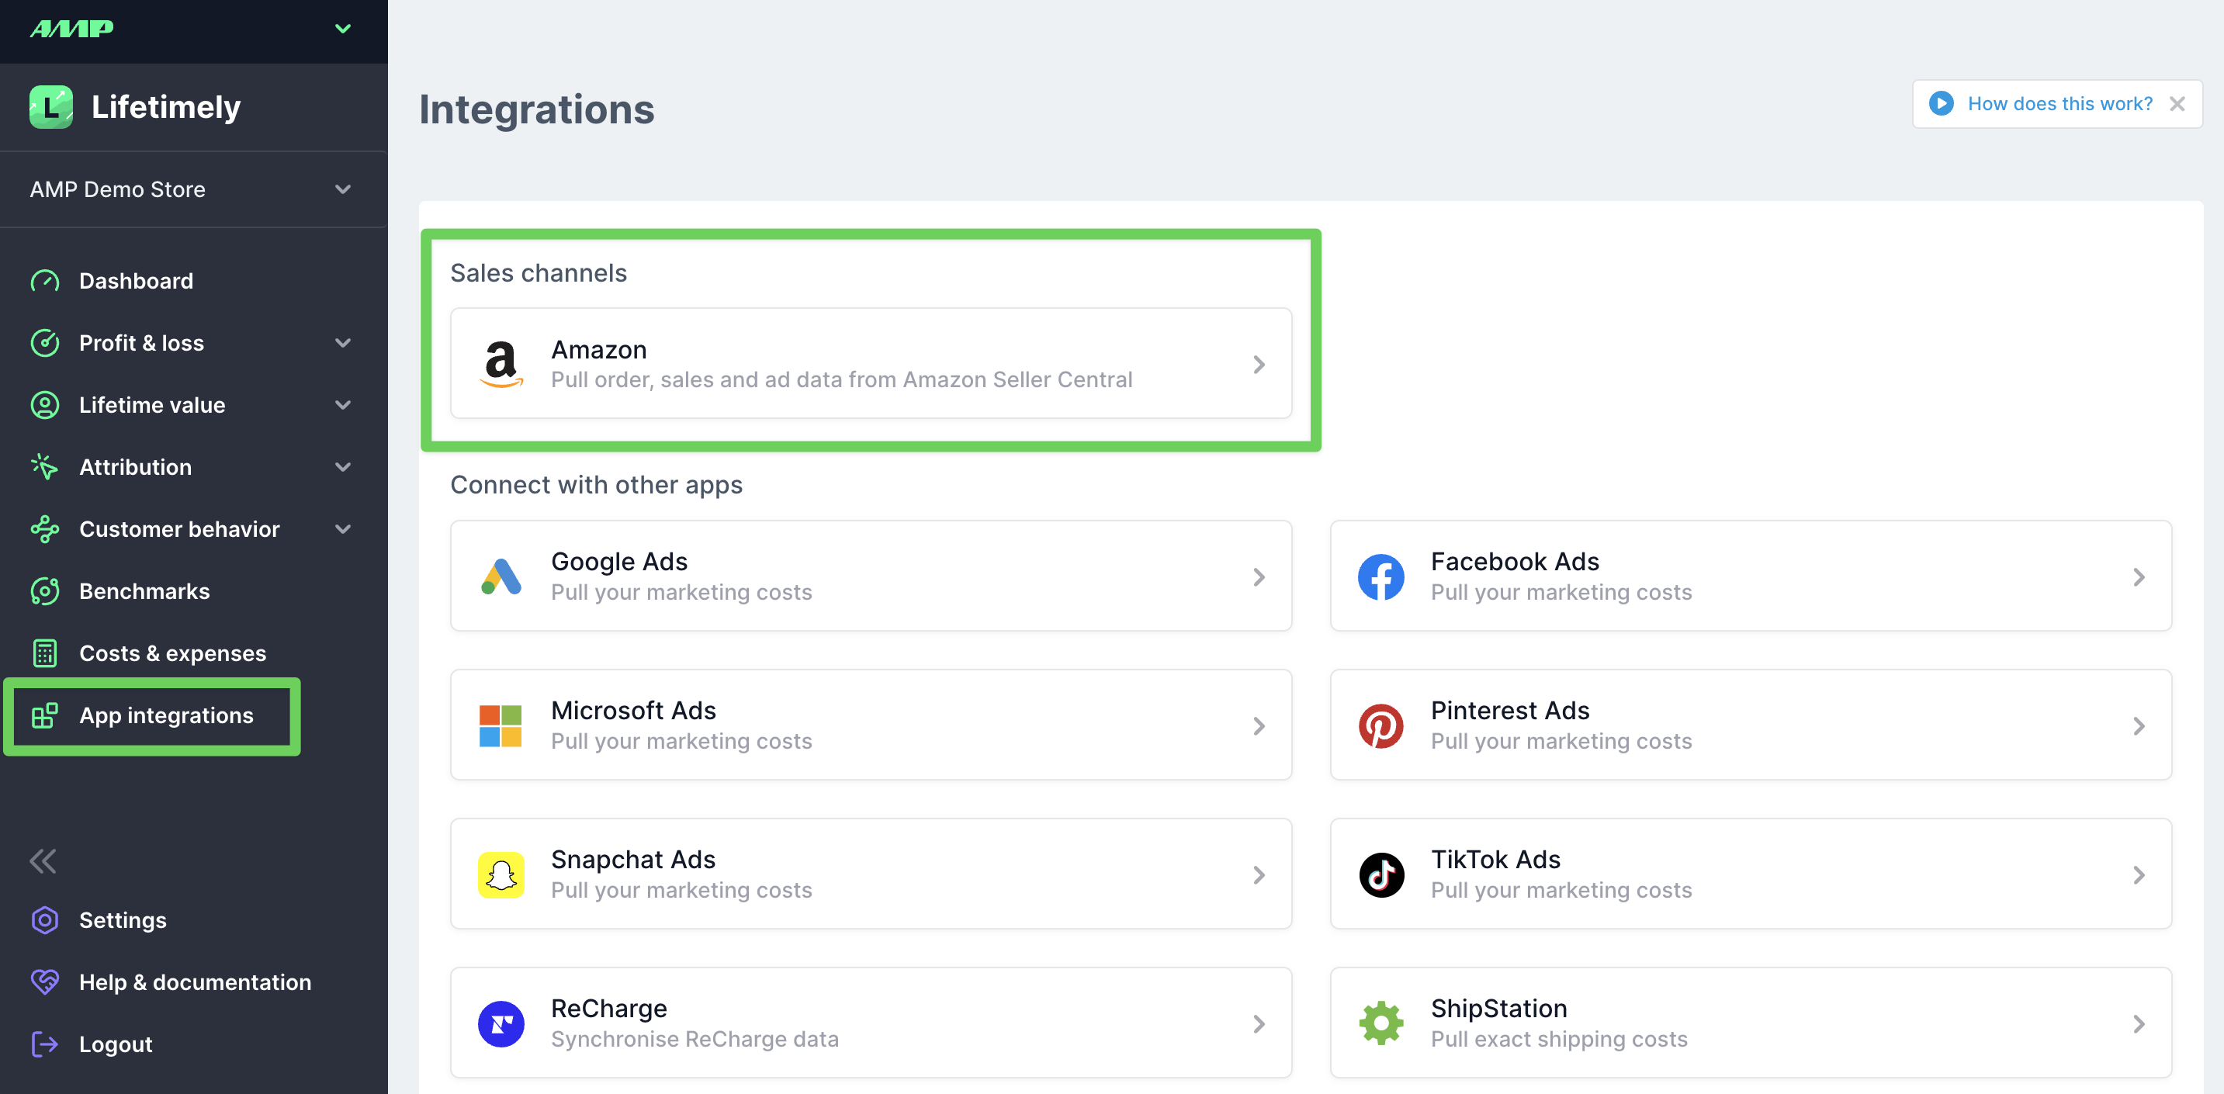Click the Snapchat Ads card chevron
2224x1094 pixels.
[x=1259, y=874]
